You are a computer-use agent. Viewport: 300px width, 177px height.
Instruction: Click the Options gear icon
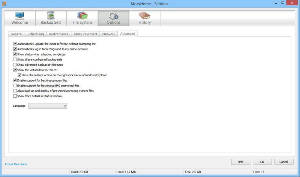[x=113, y=15]
